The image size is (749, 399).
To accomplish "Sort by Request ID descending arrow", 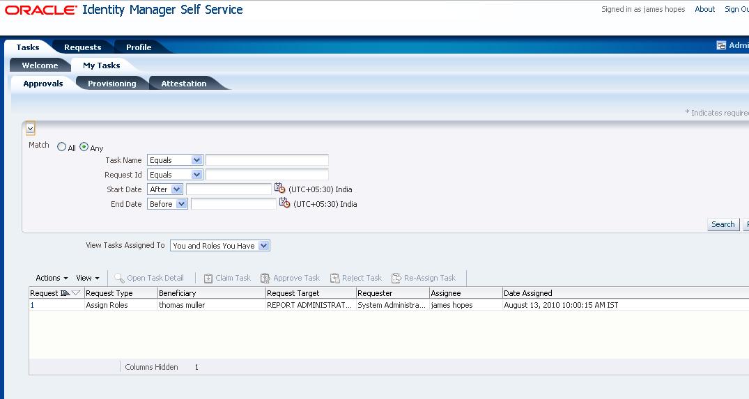I will (x=75, y=292).
